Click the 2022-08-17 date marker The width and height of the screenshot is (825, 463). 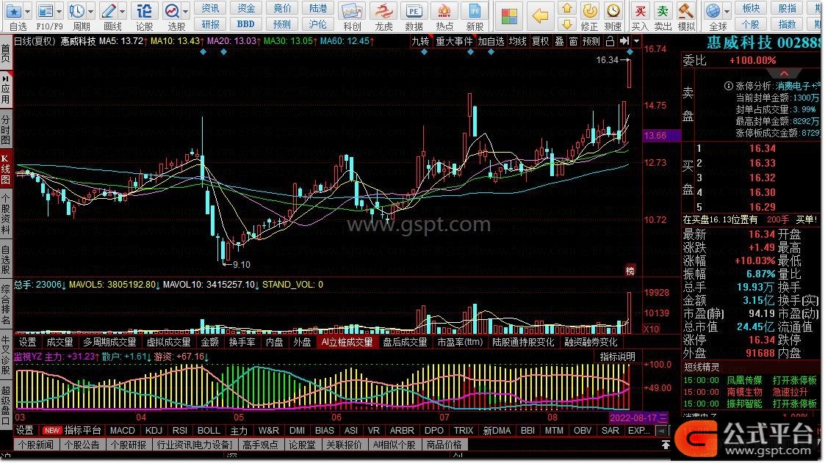[638, 418]
